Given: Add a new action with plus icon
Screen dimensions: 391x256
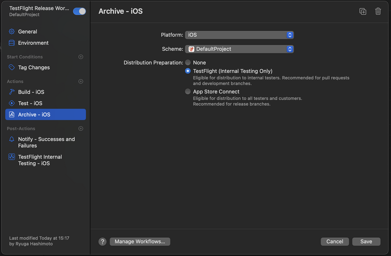Looking at the screenshot, I should [81, 81].
